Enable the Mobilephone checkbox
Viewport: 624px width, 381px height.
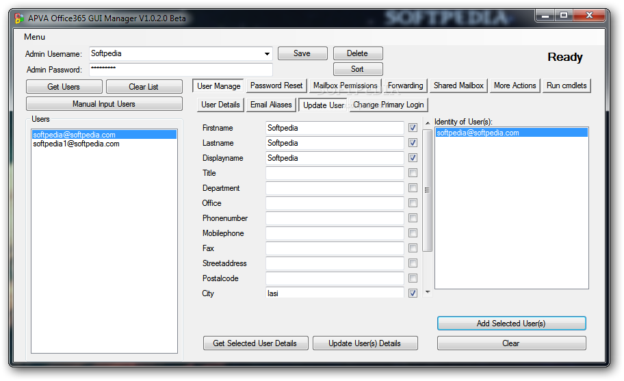coord(413,233)
